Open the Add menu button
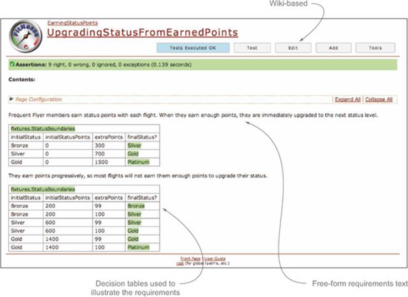Screen dimensions: 408x297 coord(333,48)
